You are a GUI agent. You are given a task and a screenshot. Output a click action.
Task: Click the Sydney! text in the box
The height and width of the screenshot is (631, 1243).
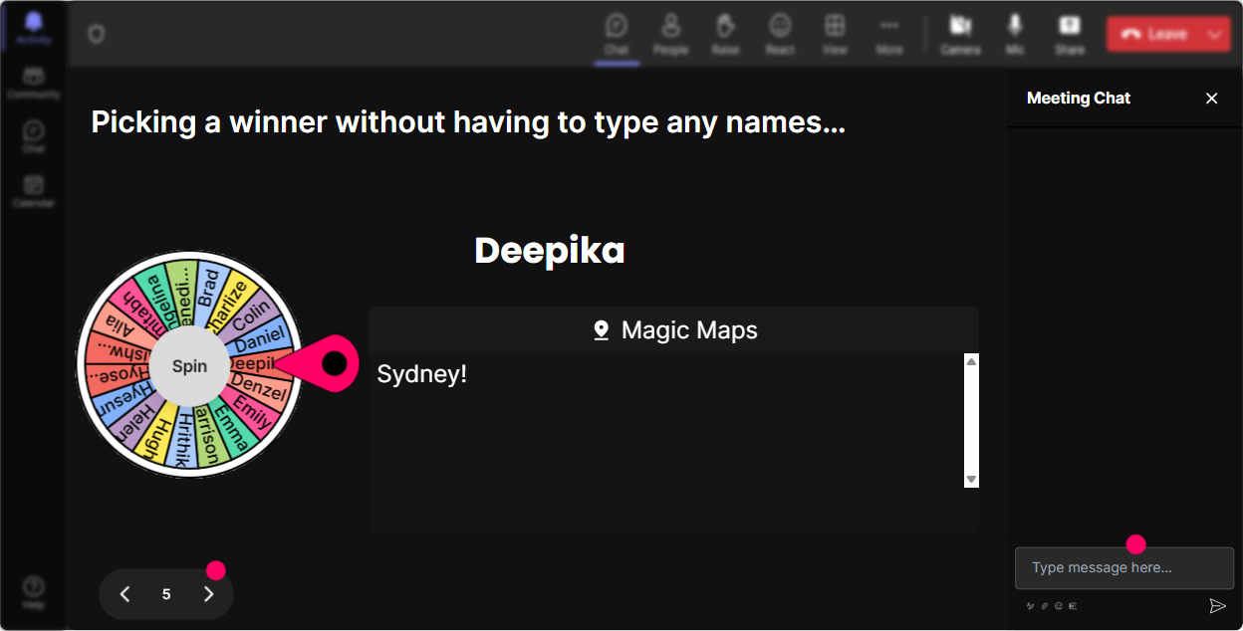[422, 375]
